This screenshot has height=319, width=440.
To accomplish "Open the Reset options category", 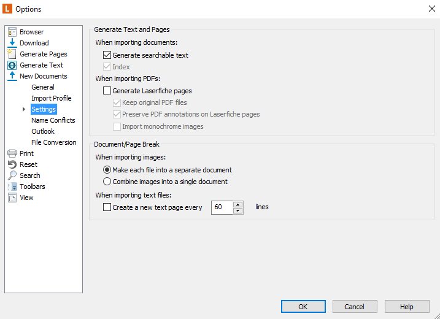I will (x=28, y=164).
